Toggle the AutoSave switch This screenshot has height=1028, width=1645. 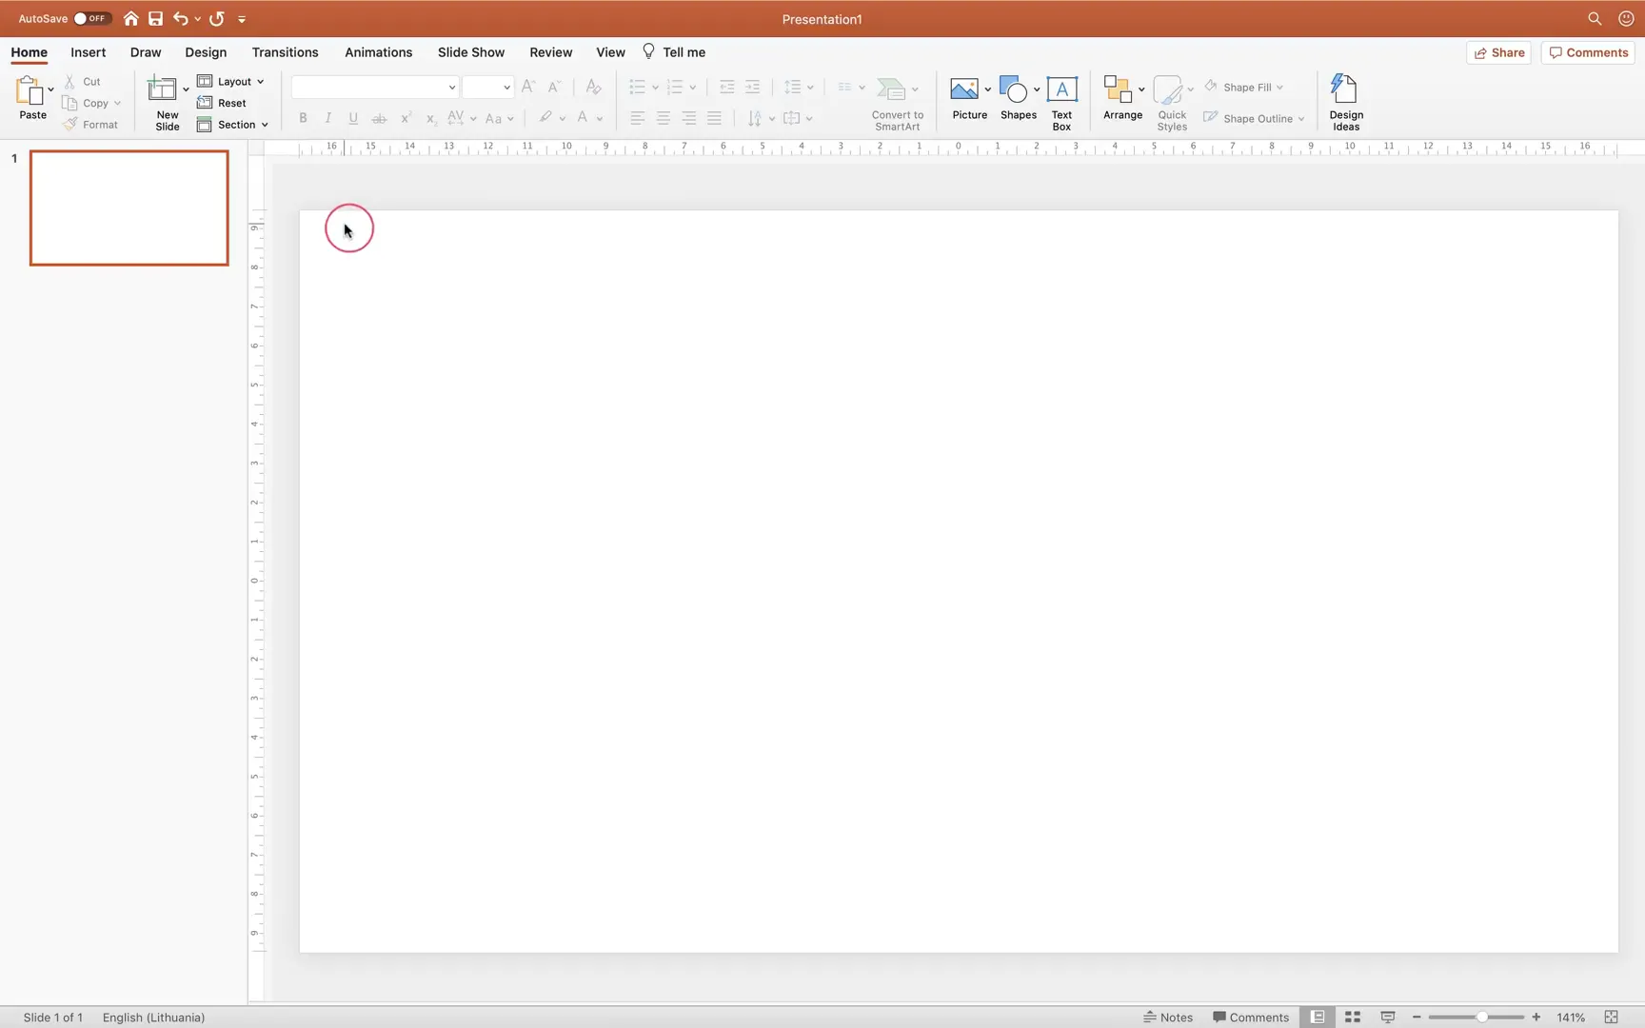point(92,18)
